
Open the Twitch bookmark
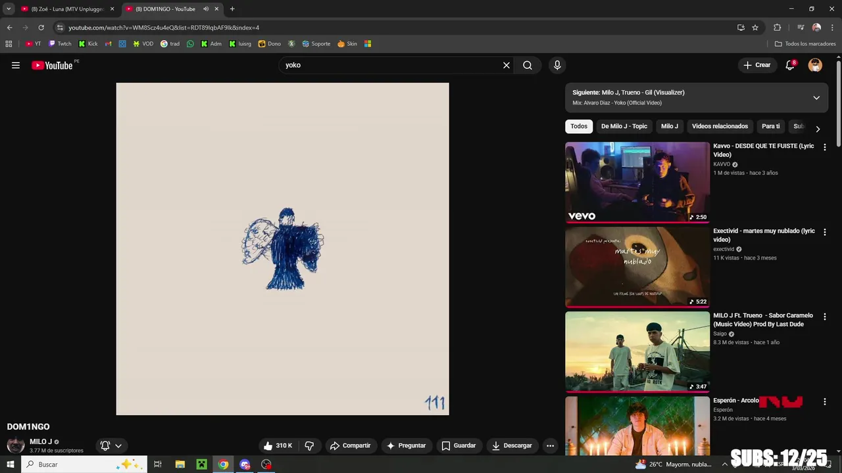pos(60,44)
